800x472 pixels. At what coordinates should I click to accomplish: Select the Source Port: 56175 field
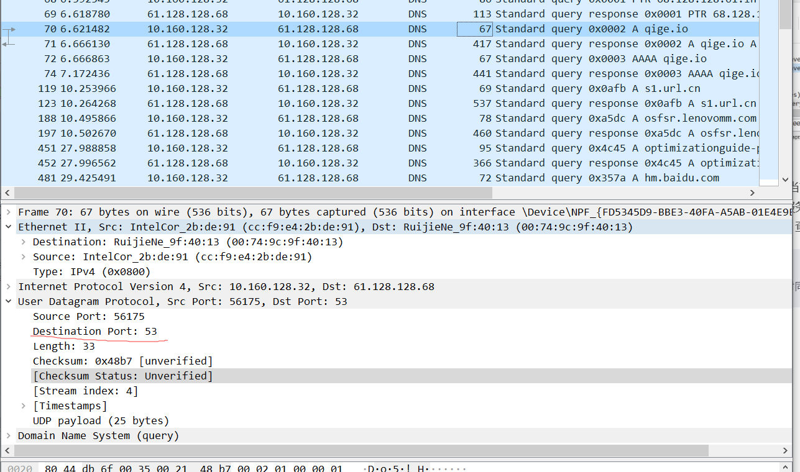[x=88, y=317]
